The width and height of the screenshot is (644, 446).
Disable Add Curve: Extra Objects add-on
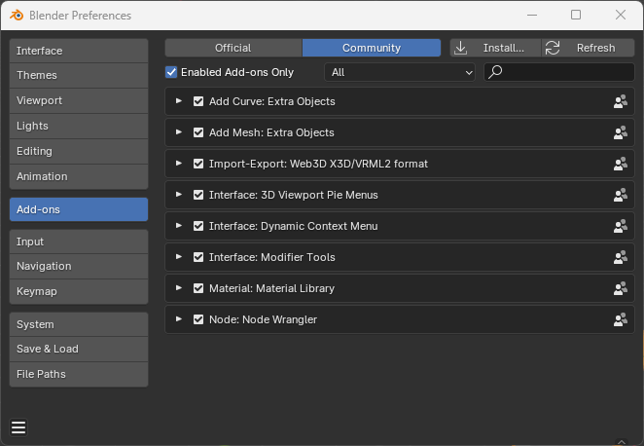[x=198, y=101]
